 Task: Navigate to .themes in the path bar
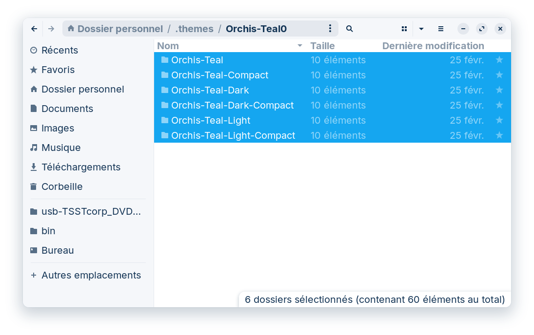(194, 29)
